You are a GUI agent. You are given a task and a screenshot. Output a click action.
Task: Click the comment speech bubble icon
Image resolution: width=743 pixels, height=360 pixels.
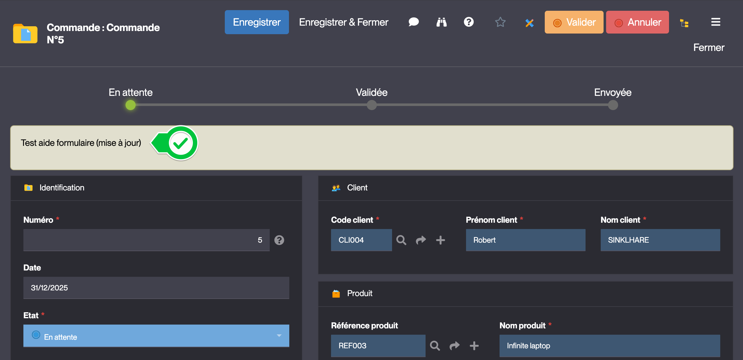(414, 22)
